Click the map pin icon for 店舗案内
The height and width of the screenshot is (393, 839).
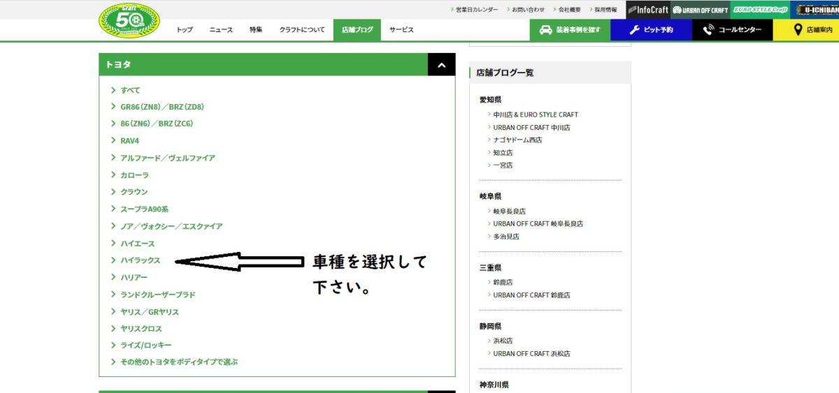pyautogui.click(x=797, y=30)
